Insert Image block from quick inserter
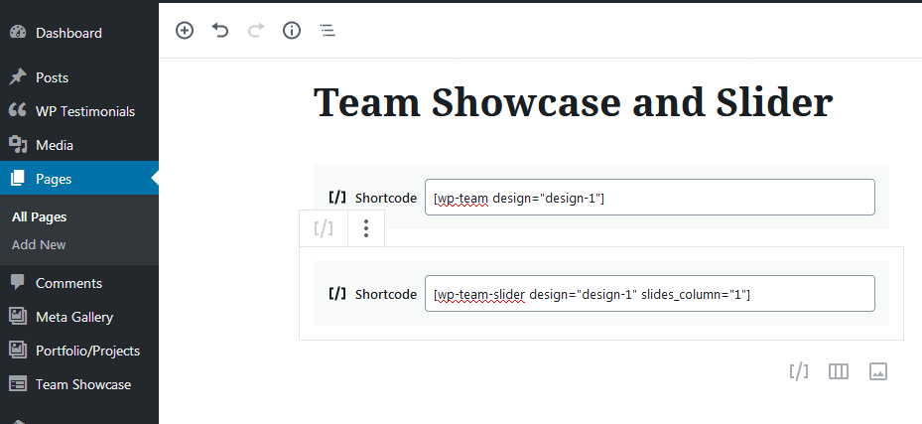The image size is (922, 424). click(878, 371)
